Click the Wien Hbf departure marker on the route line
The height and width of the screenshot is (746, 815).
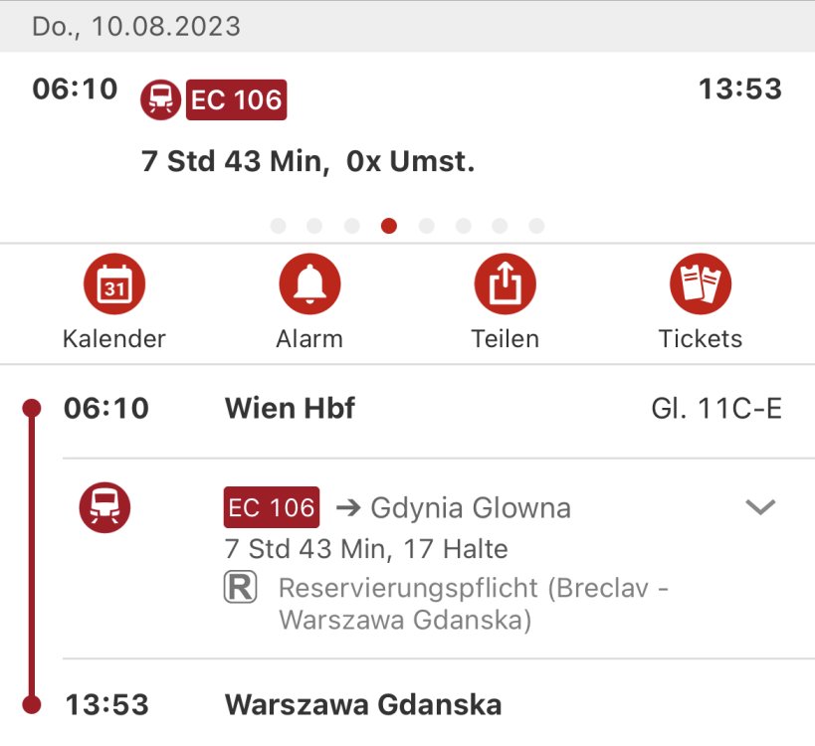(32, 408)
